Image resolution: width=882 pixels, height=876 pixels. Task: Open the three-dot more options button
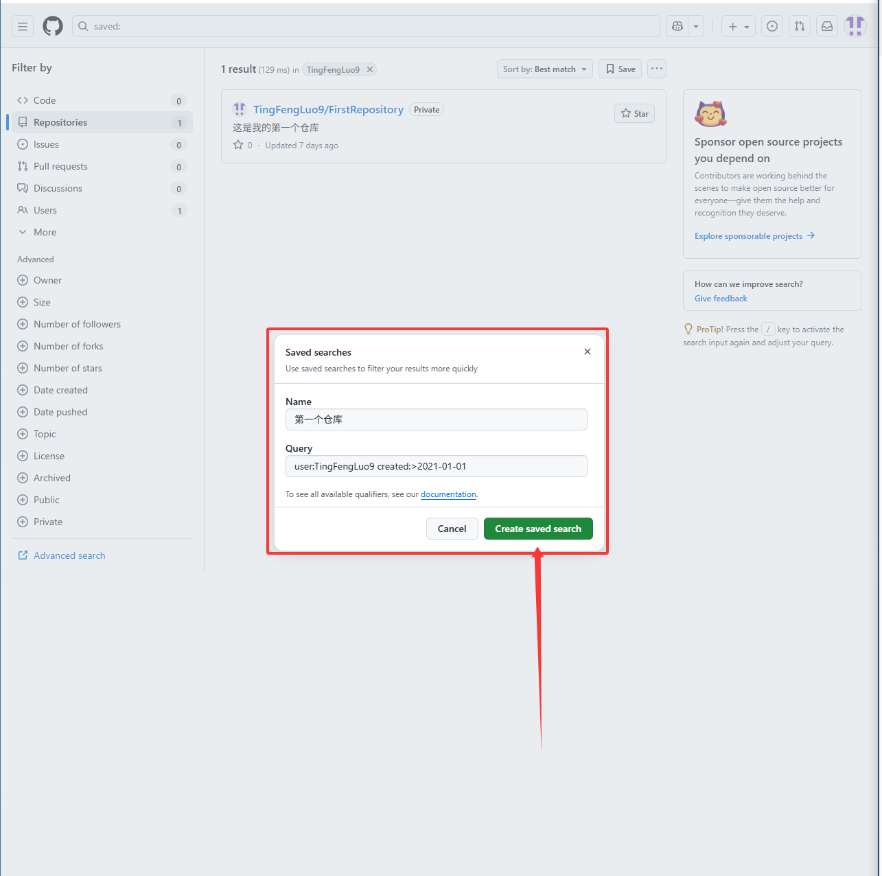tap(657, 69)
